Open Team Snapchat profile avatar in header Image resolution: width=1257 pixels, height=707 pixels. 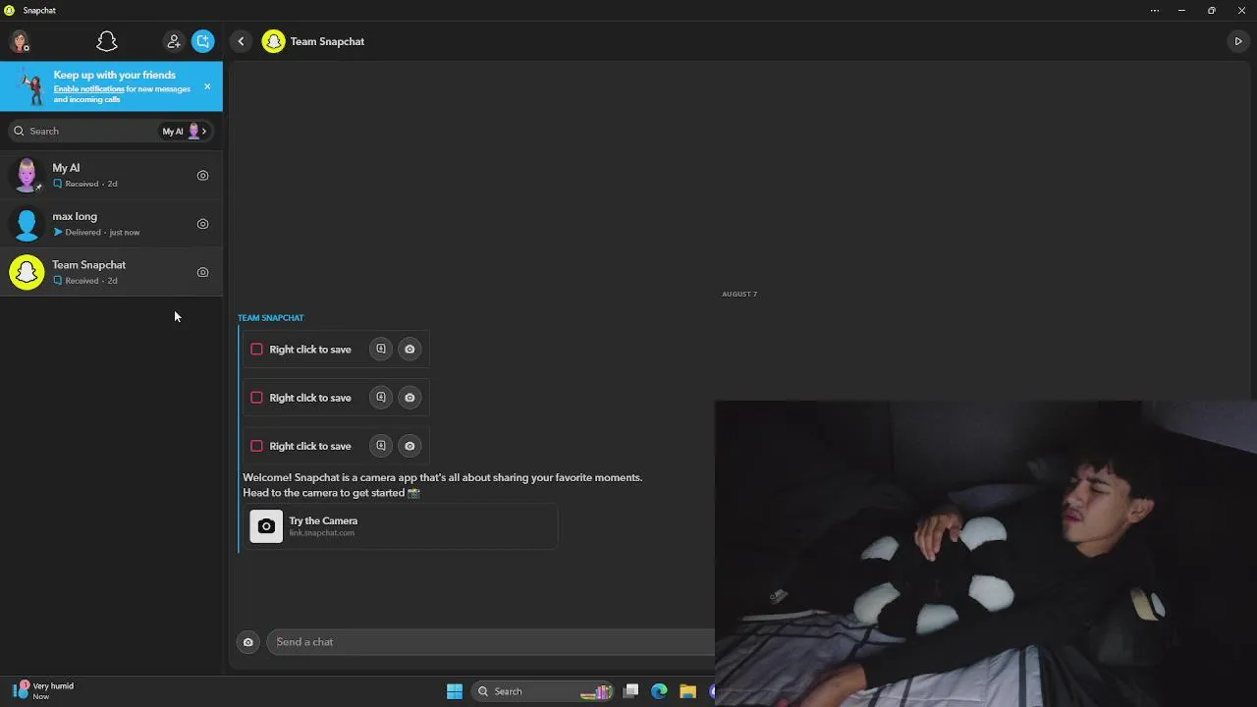click(x=273, y=41)
